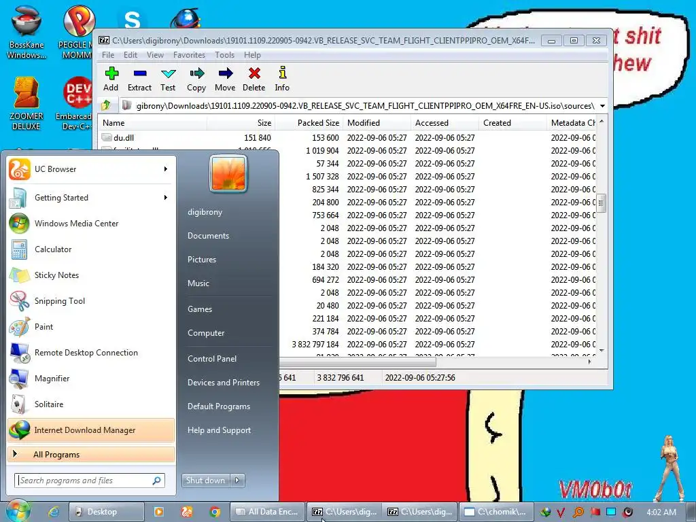Launch Windows Media Center
Screen dimensions: 696x522
91,223
